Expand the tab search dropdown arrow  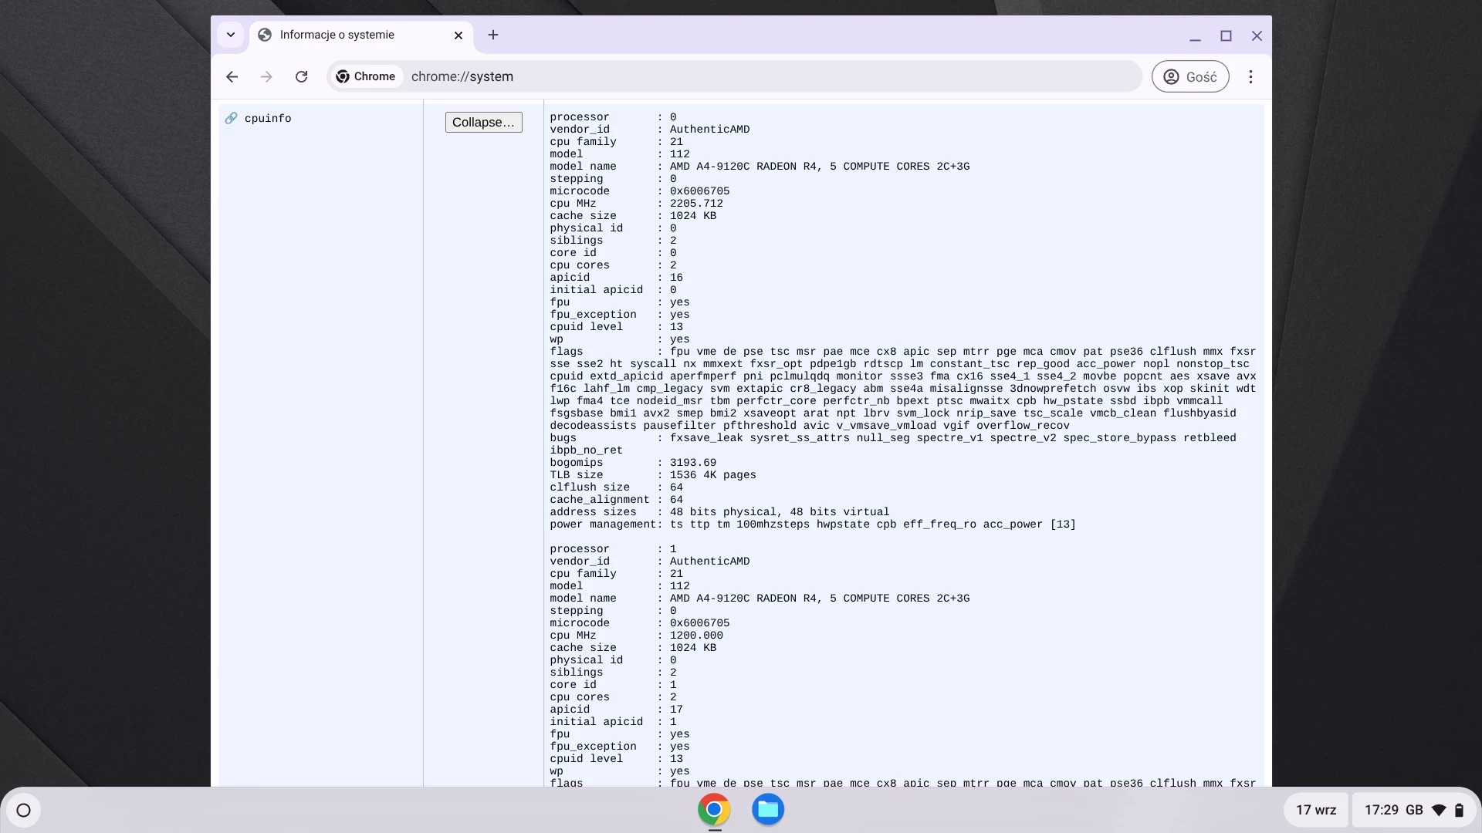[x=230, y=35]
